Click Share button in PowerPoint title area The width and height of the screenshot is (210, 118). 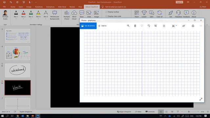pos(203,7)
